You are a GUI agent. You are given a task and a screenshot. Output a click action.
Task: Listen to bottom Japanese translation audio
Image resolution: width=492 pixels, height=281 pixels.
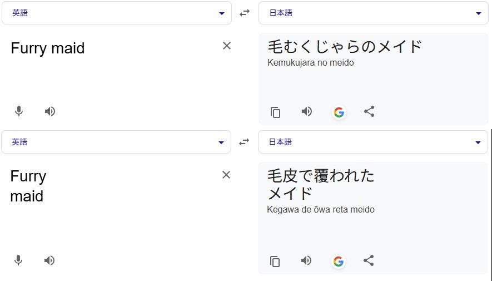[306, 260]
